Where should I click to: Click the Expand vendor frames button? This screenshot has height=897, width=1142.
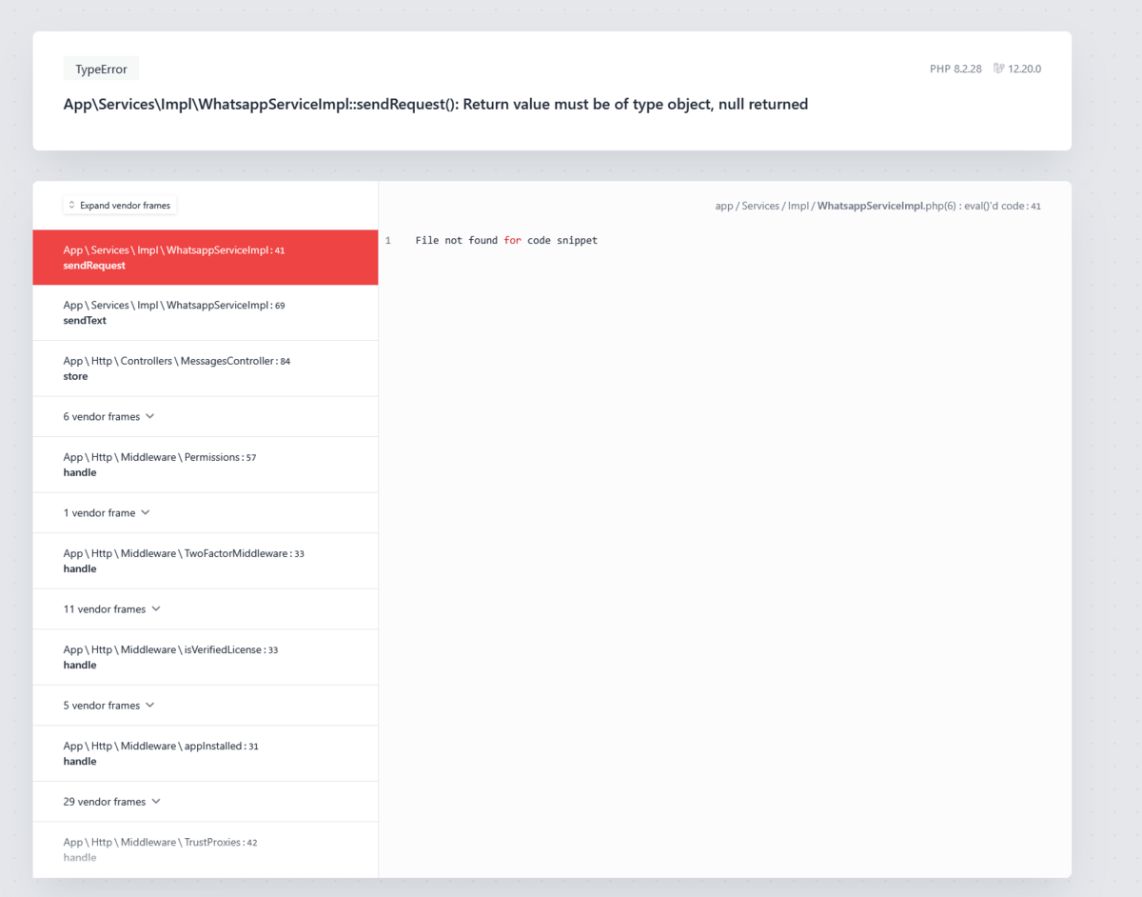[120, 206]
